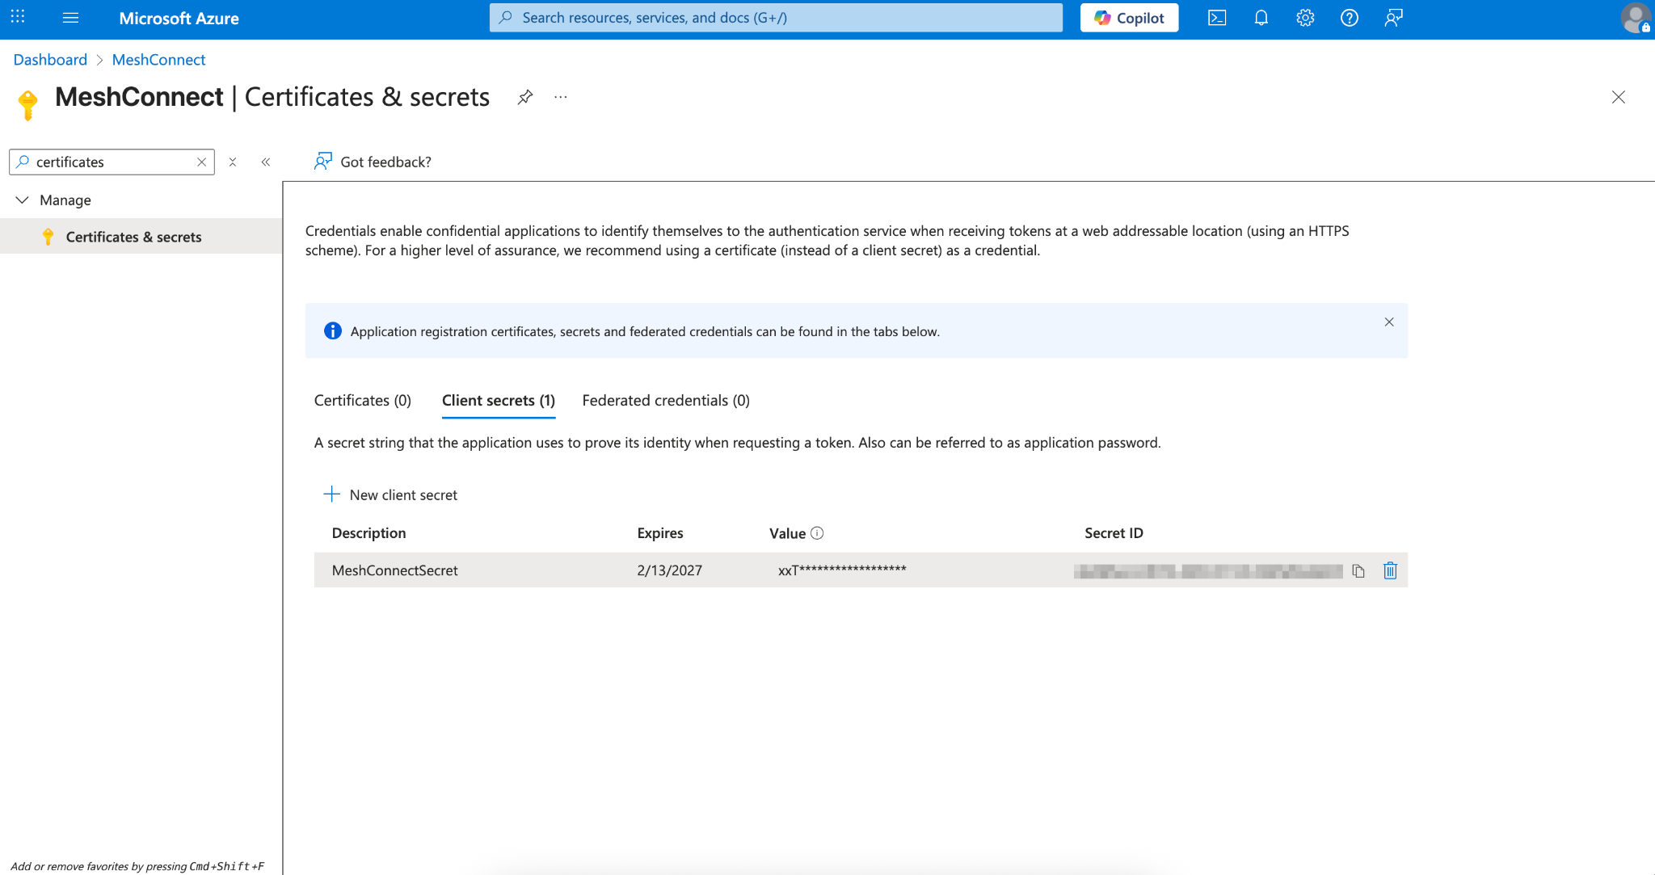Collapse the Manage section
Viewport: 1655px width, 875px height.
(x=22, y=200)
